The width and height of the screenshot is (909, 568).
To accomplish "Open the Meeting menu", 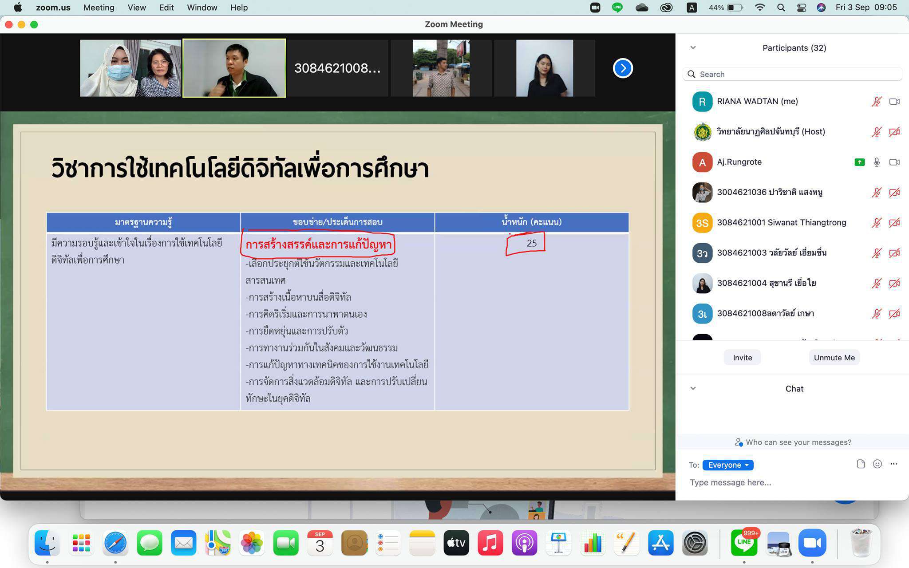I will [99, 8].
